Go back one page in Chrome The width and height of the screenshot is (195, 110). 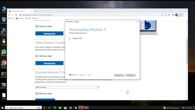tap(9, 15)
